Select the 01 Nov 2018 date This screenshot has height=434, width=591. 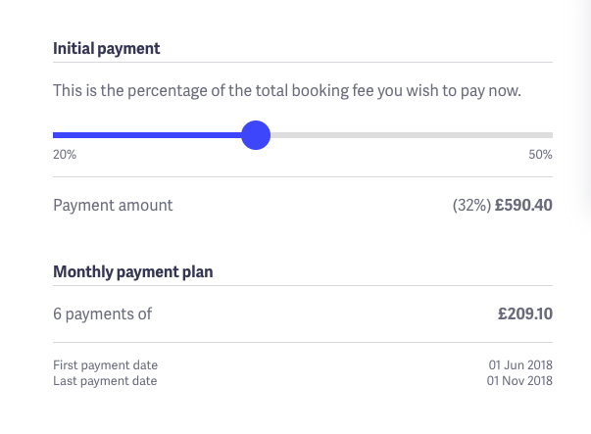click(x=520, y=380)
